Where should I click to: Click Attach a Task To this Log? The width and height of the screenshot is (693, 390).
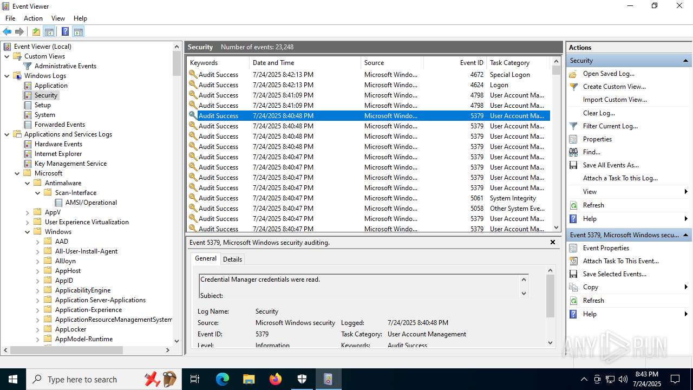[x=620, y=178]
